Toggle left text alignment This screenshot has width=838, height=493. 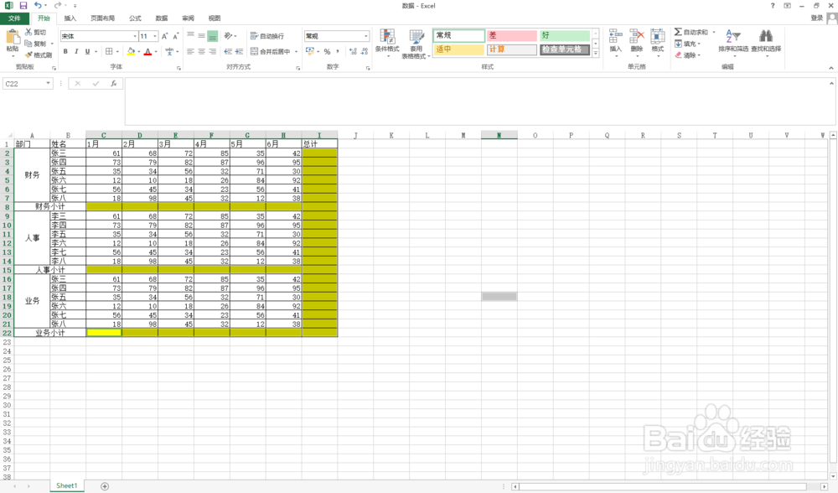tap(190, 51)
